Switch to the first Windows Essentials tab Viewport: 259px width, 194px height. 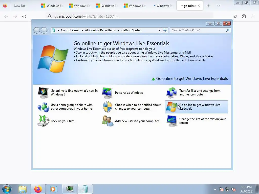tap(52, 6)
